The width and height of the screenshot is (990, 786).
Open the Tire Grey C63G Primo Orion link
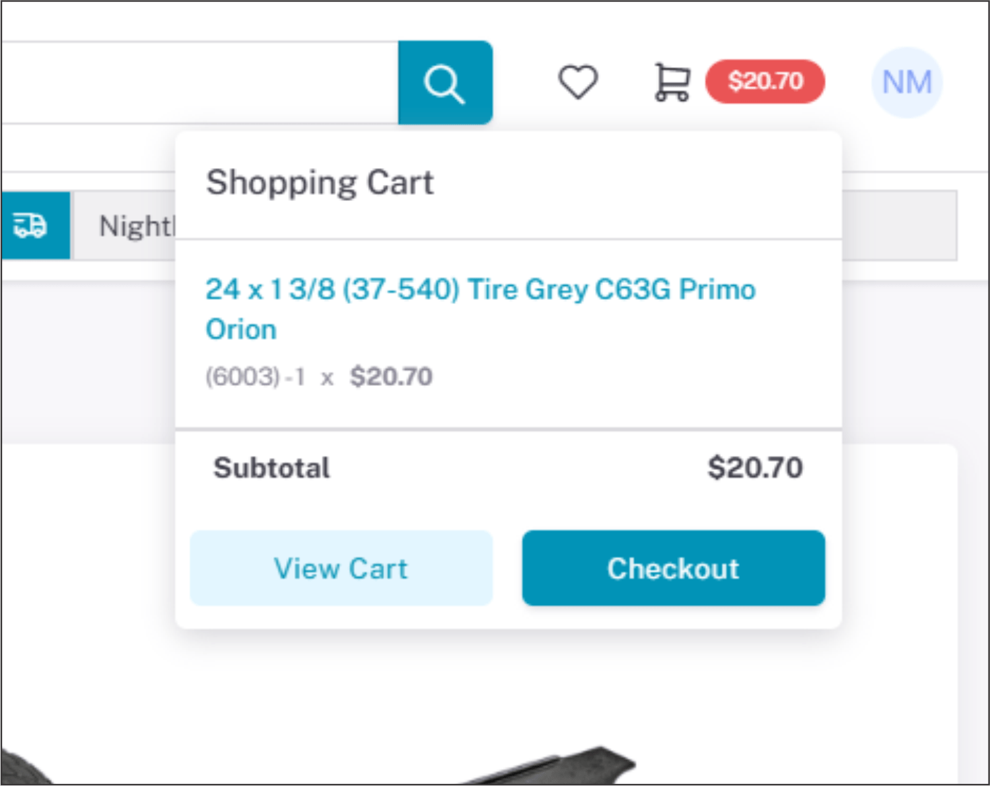tap(480, 290)
